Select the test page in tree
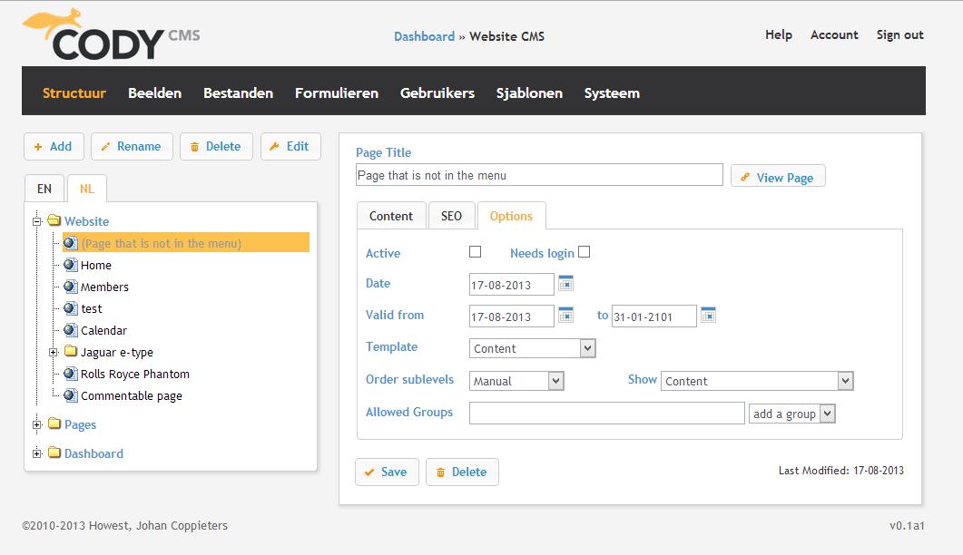The height and width of the screenshot is (555, 963). pos(92,309)
